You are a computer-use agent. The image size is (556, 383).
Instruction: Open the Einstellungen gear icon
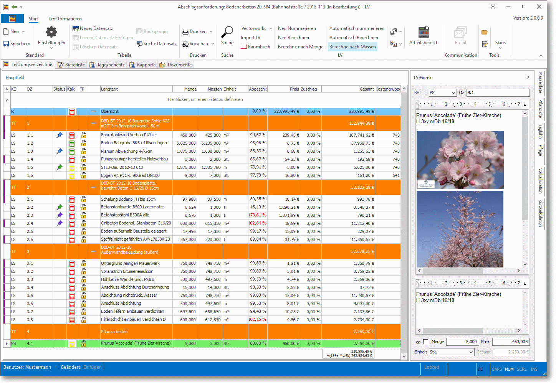tap(51, 32)
